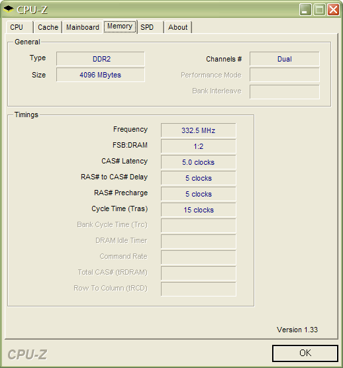Close the CPU-Z window
This screenshot has width=343, height=368.
[x=333, y=10]
